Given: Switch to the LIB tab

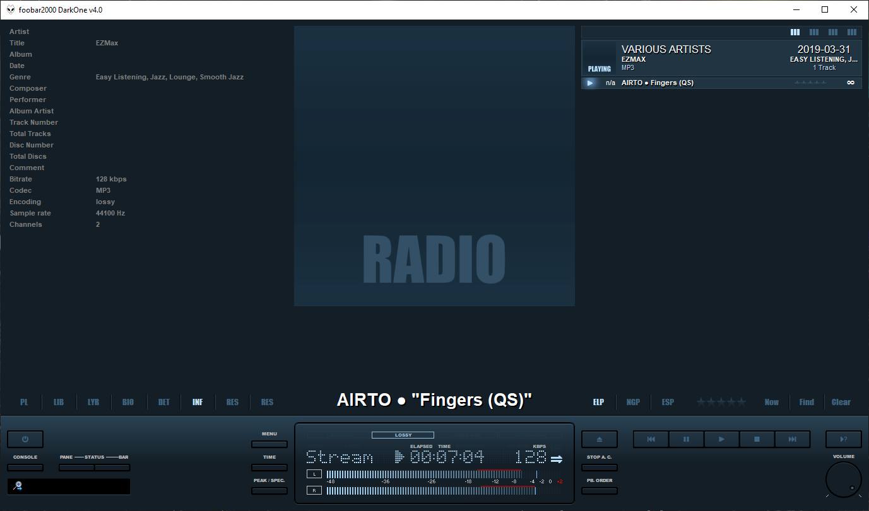Looking at the screenshot, I should tap(59, 402).
